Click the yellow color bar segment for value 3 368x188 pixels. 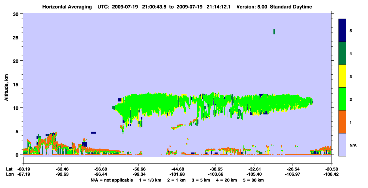tap(342, 76)
